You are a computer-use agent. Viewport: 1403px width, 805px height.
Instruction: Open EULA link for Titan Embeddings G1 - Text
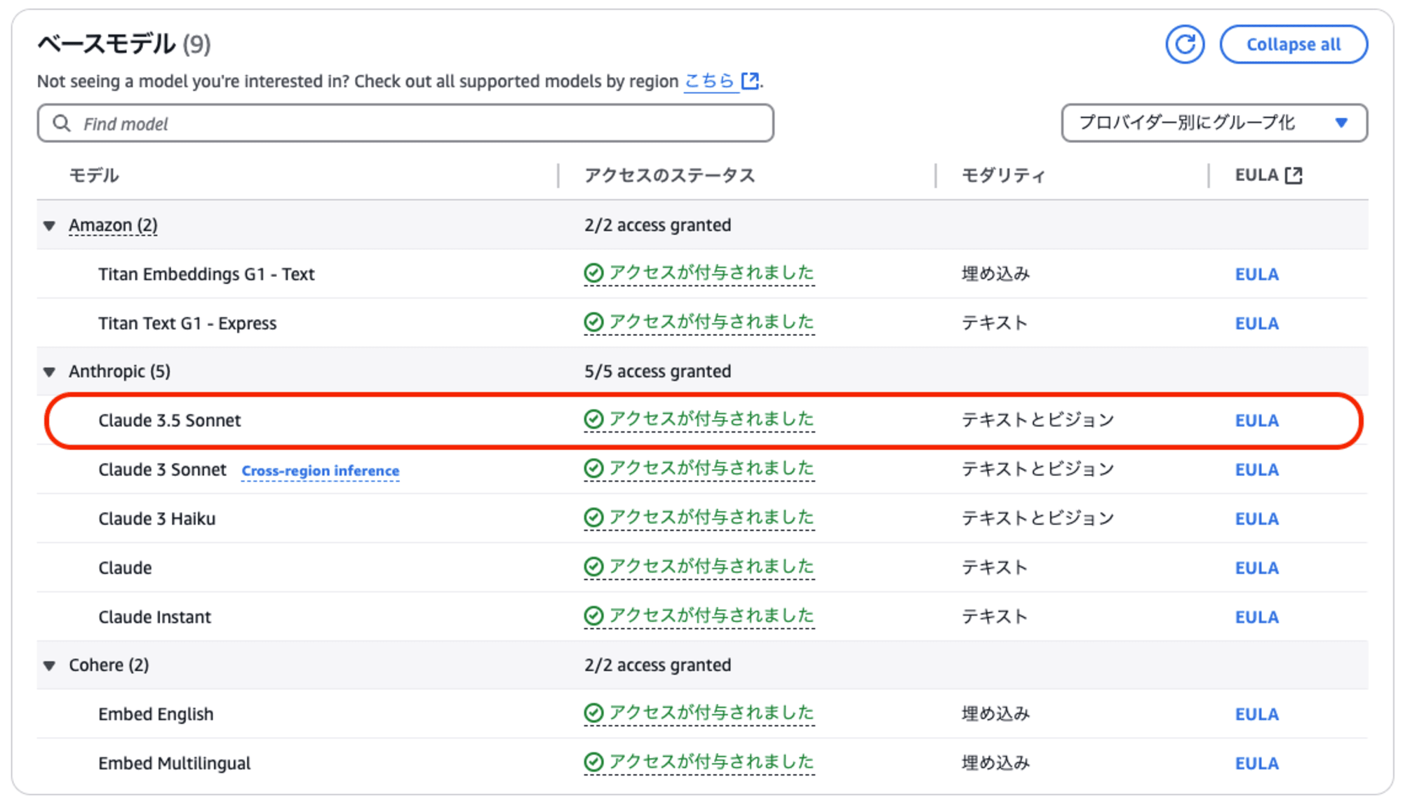coord(1256,274)
